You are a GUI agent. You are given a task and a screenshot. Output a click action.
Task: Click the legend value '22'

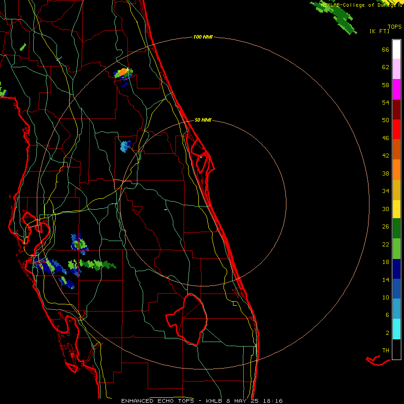[386, 245]
